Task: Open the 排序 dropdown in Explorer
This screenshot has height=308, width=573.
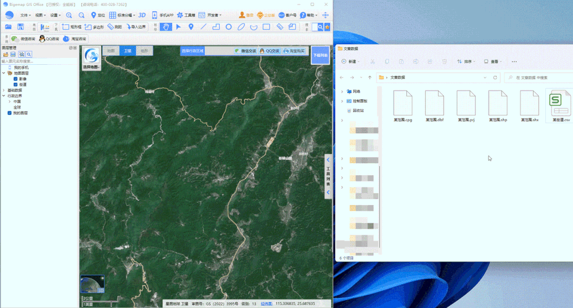Action: (466, 62)
